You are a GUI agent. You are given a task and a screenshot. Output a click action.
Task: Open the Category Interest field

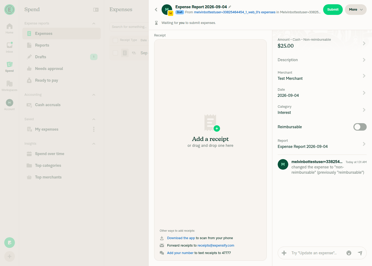(322, 110)
